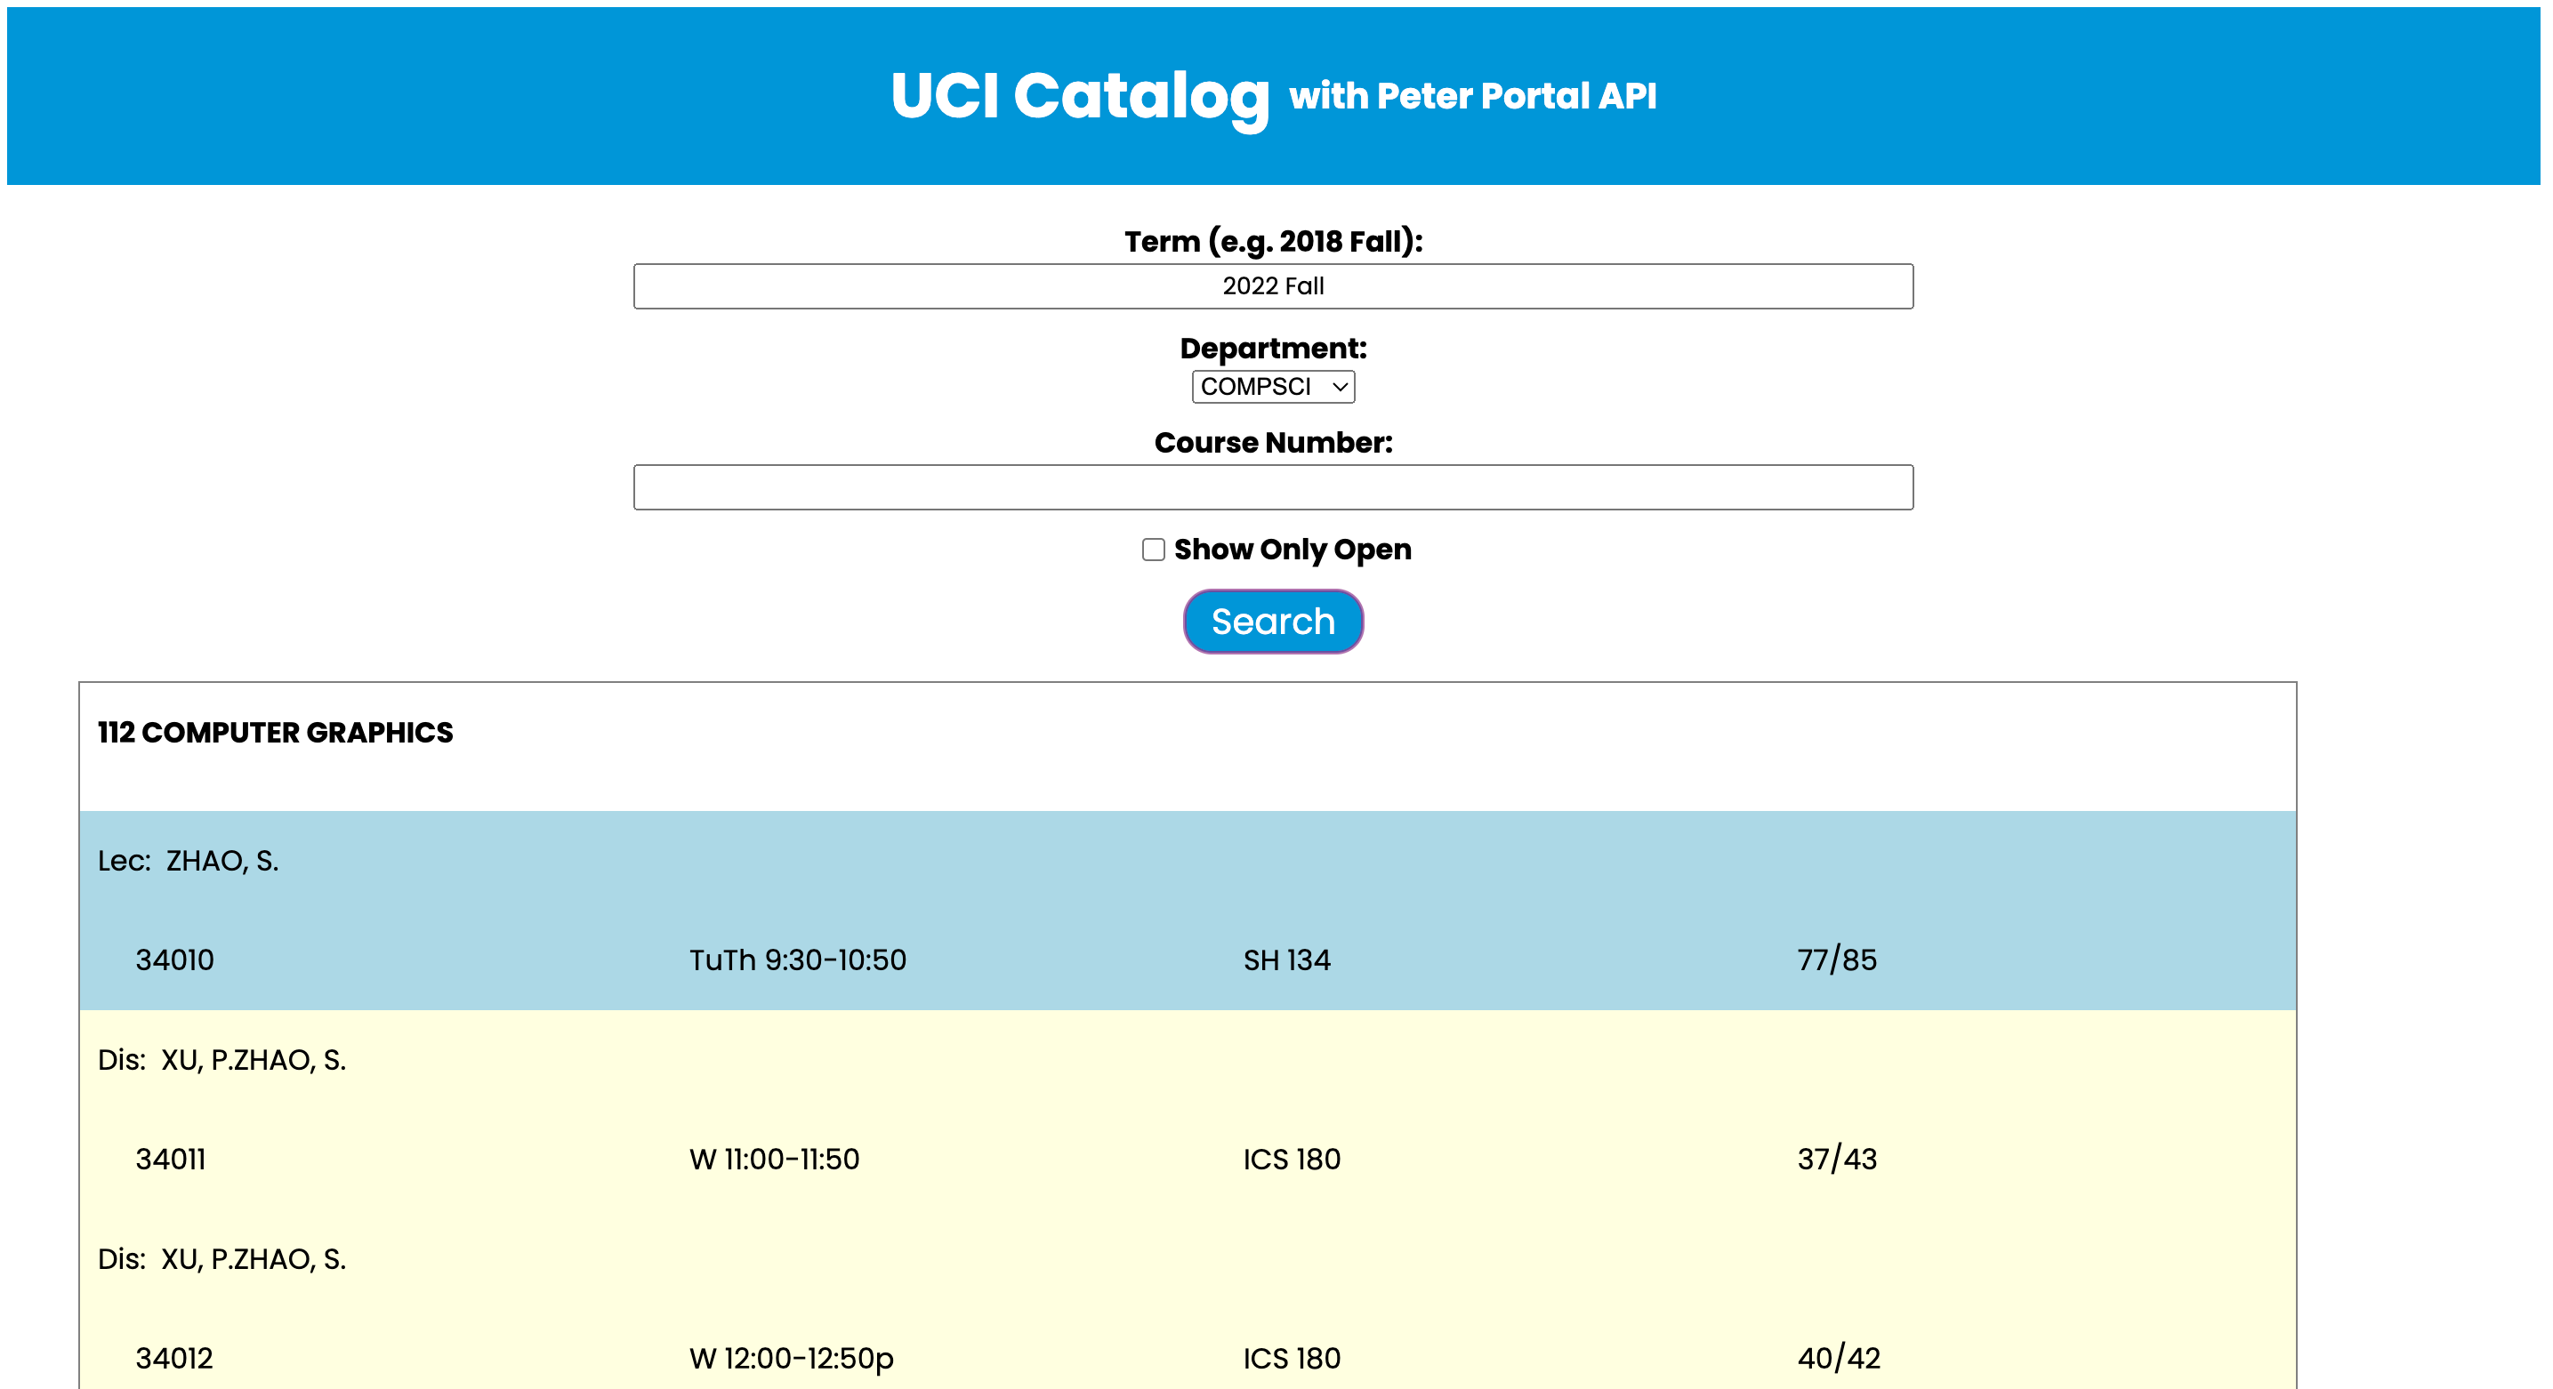Click the W 12:00-12:50p discussion time
The width and height of the screenshot is (2553, 1389).
tap(791, 1358)
